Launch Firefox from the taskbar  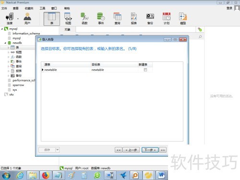pos(46,175)
